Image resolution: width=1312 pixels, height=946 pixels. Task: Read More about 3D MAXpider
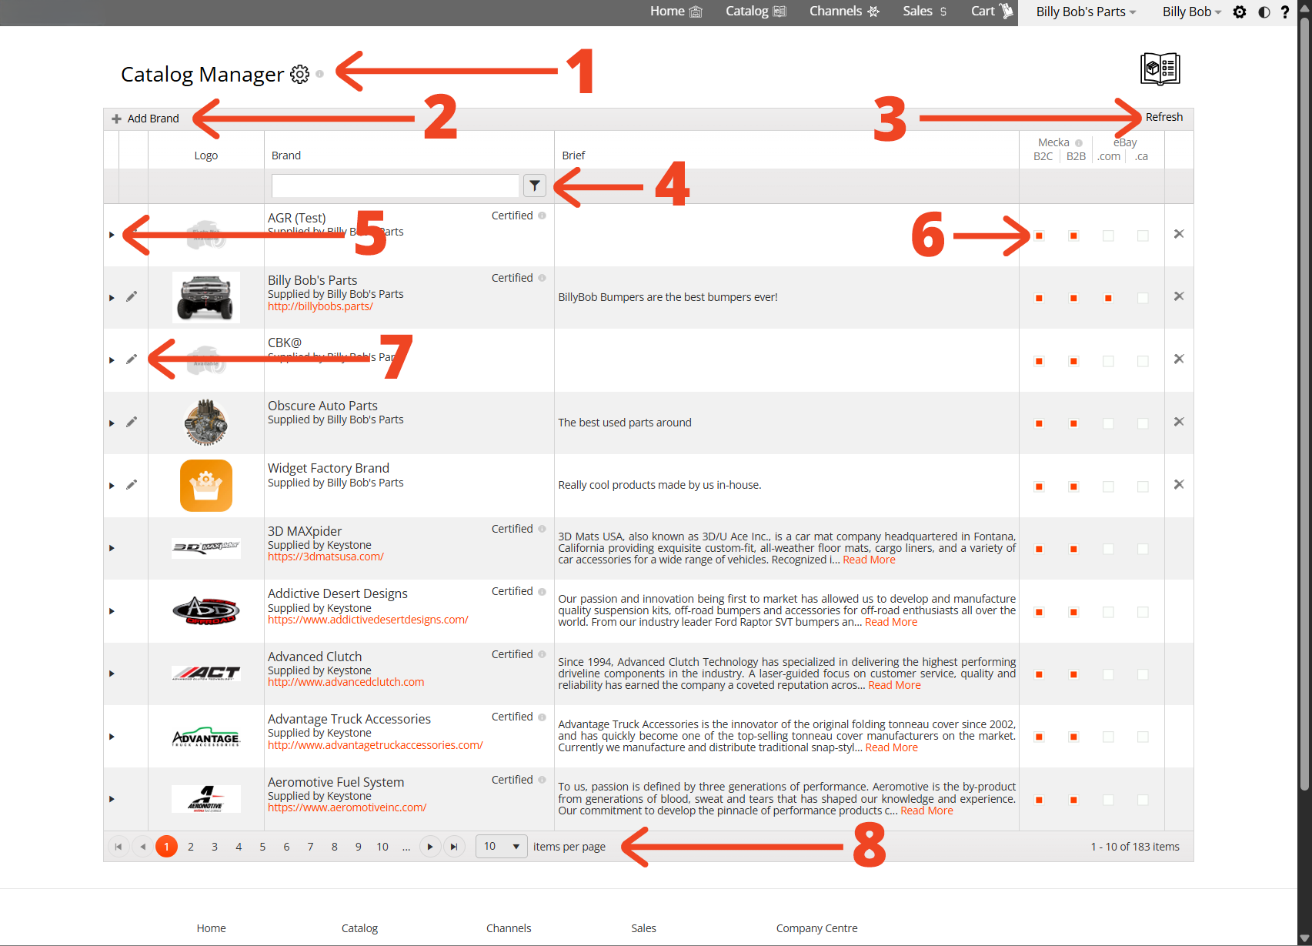pos(869,560)
